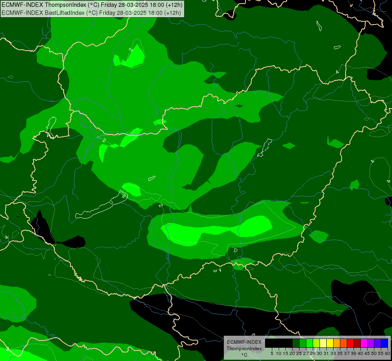Click the legend tick value '5'
The height and width of the screenshot is (361, 392).
[x=272, y=353]
